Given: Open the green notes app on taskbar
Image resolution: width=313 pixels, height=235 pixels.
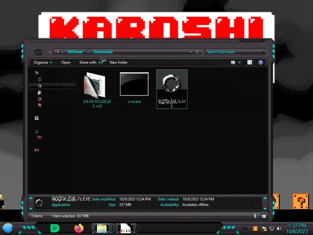Looking at the screenshot, I should click(55, 228).
